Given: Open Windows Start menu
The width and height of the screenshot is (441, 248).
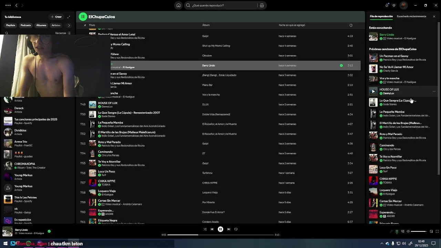Looking at the screenshot, I should point(5,244).
